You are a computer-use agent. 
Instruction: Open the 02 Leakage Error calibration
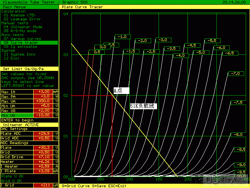(x=22, y=19)
